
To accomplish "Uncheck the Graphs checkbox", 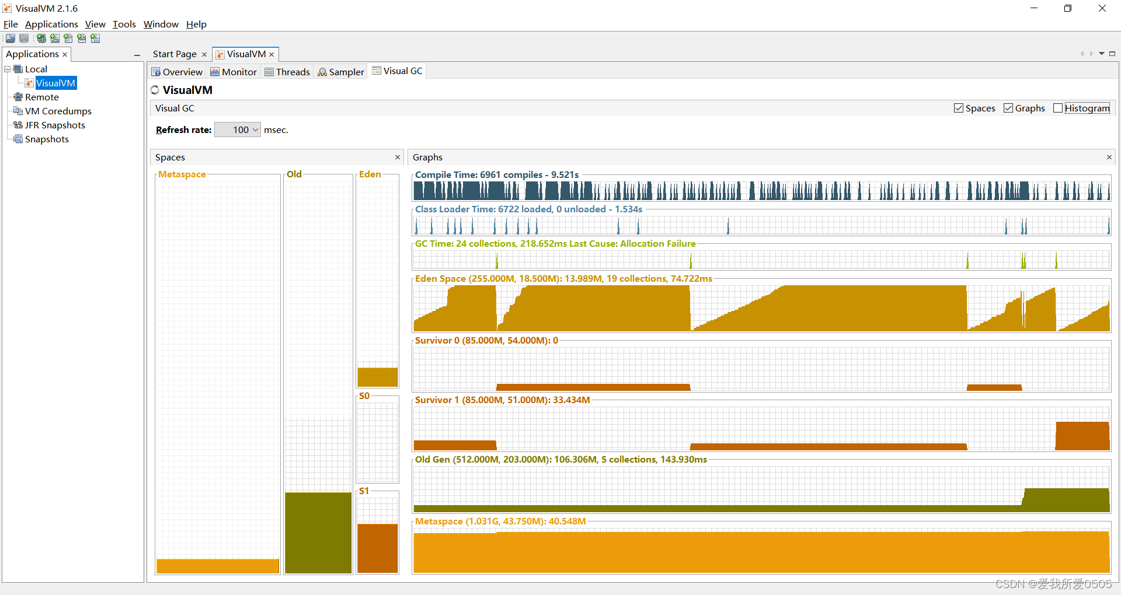I will [x=1008, y=108].
